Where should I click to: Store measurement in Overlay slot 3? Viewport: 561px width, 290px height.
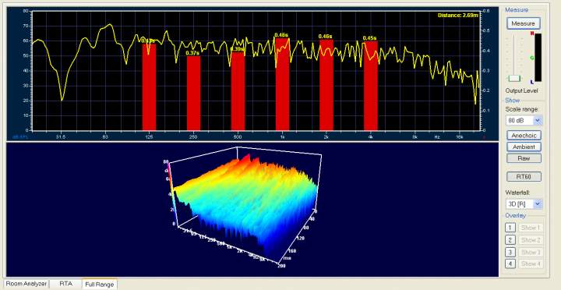(x=510, y=252)
